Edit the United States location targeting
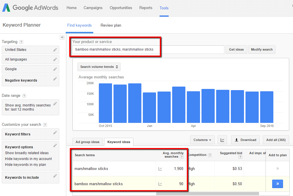The image size is (293, 196). (55, 50)
